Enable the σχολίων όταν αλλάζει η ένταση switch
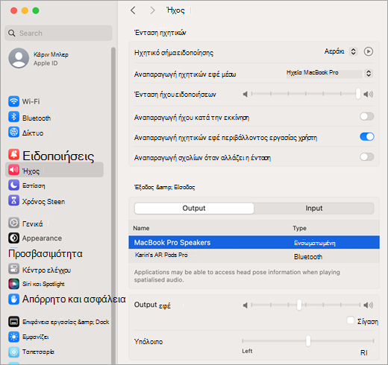Screen dimensions: 388x365 (x=367, y=157)
